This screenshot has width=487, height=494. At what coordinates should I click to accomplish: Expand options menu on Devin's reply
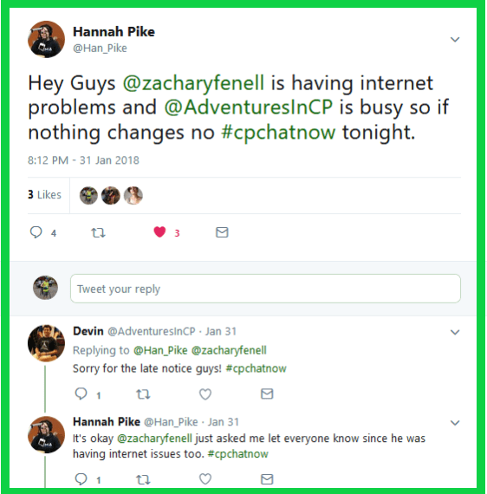point(455,332)
